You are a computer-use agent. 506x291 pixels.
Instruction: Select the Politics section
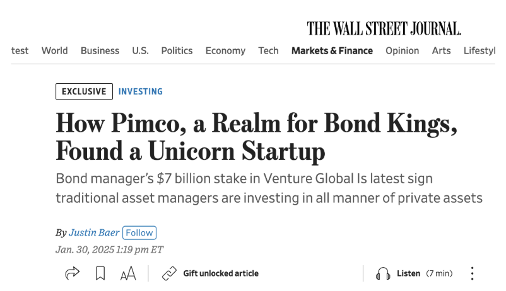[x=177, y=51]
